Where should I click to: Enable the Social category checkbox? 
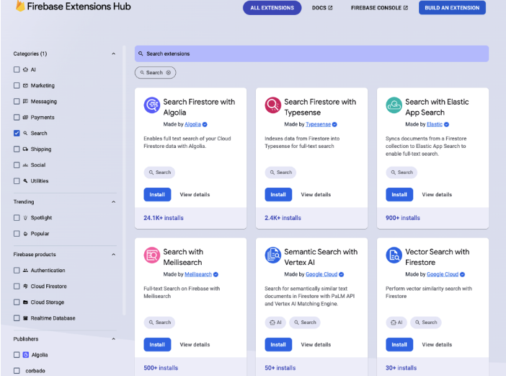tap(17, 165)
